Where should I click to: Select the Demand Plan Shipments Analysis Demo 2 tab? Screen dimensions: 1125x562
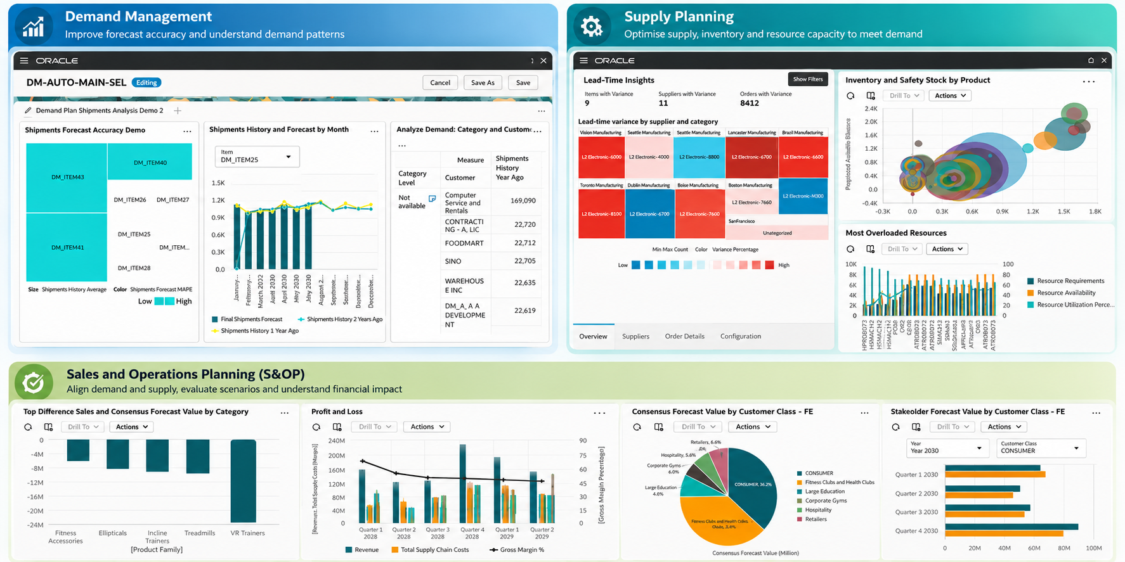point(99,110)
